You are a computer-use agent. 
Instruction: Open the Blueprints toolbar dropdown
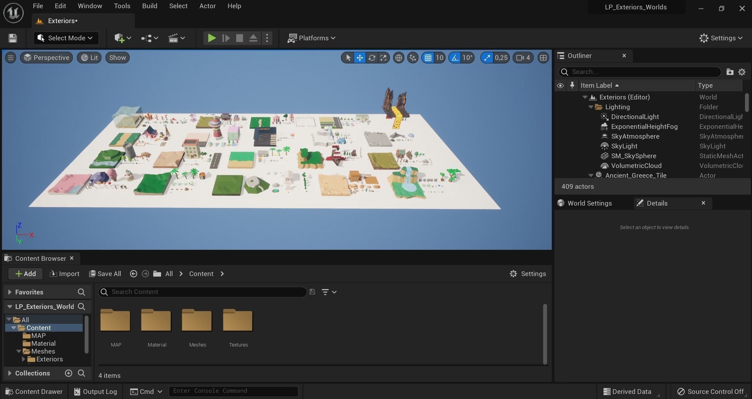click(149, 38)
